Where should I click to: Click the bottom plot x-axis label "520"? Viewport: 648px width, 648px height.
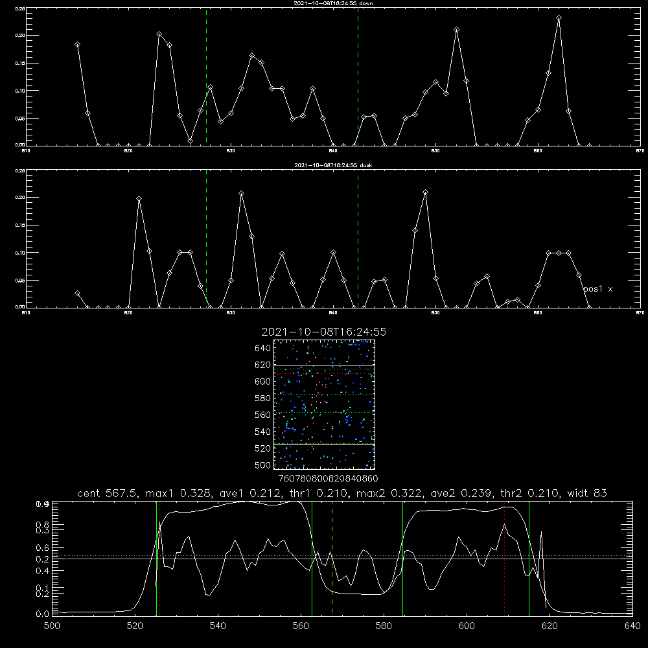(135, 626)
